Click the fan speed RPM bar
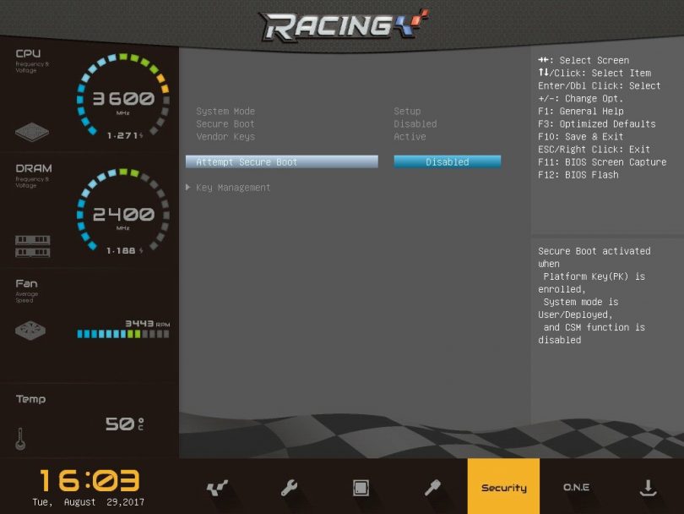Viewport: 684px width, 514px height. 122,334
